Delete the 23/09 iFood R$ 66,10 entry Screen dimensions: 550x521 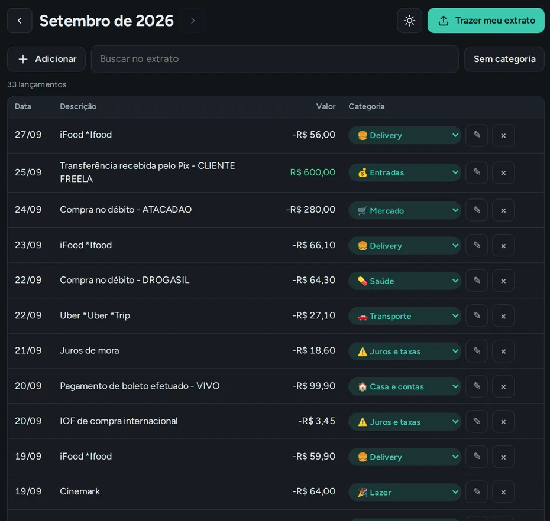click(x=503, y=245)
